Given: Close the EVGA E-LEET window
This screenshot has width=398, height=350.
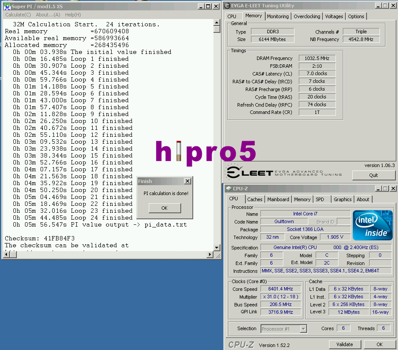Looking at the screenshot, I should pyautogui.click(x=393, y=6).
